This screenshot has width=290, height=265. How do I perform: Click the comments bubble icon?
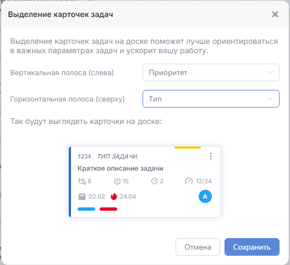pyautogui.click(x=117, y=182)
